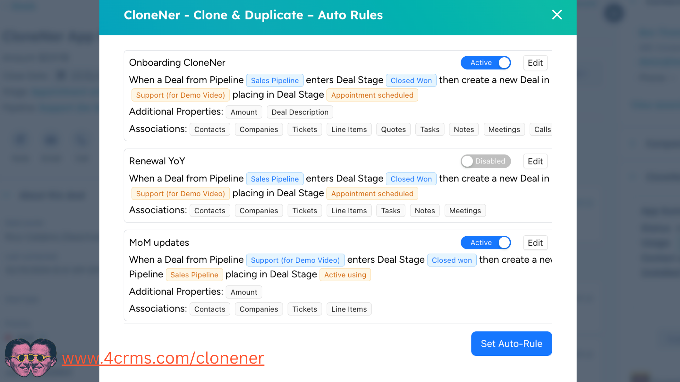Image resolution: width=680 pixels, height=382 pixels.
Task: Click Tasks association in Renewal YoY
Action: point(390,211)
